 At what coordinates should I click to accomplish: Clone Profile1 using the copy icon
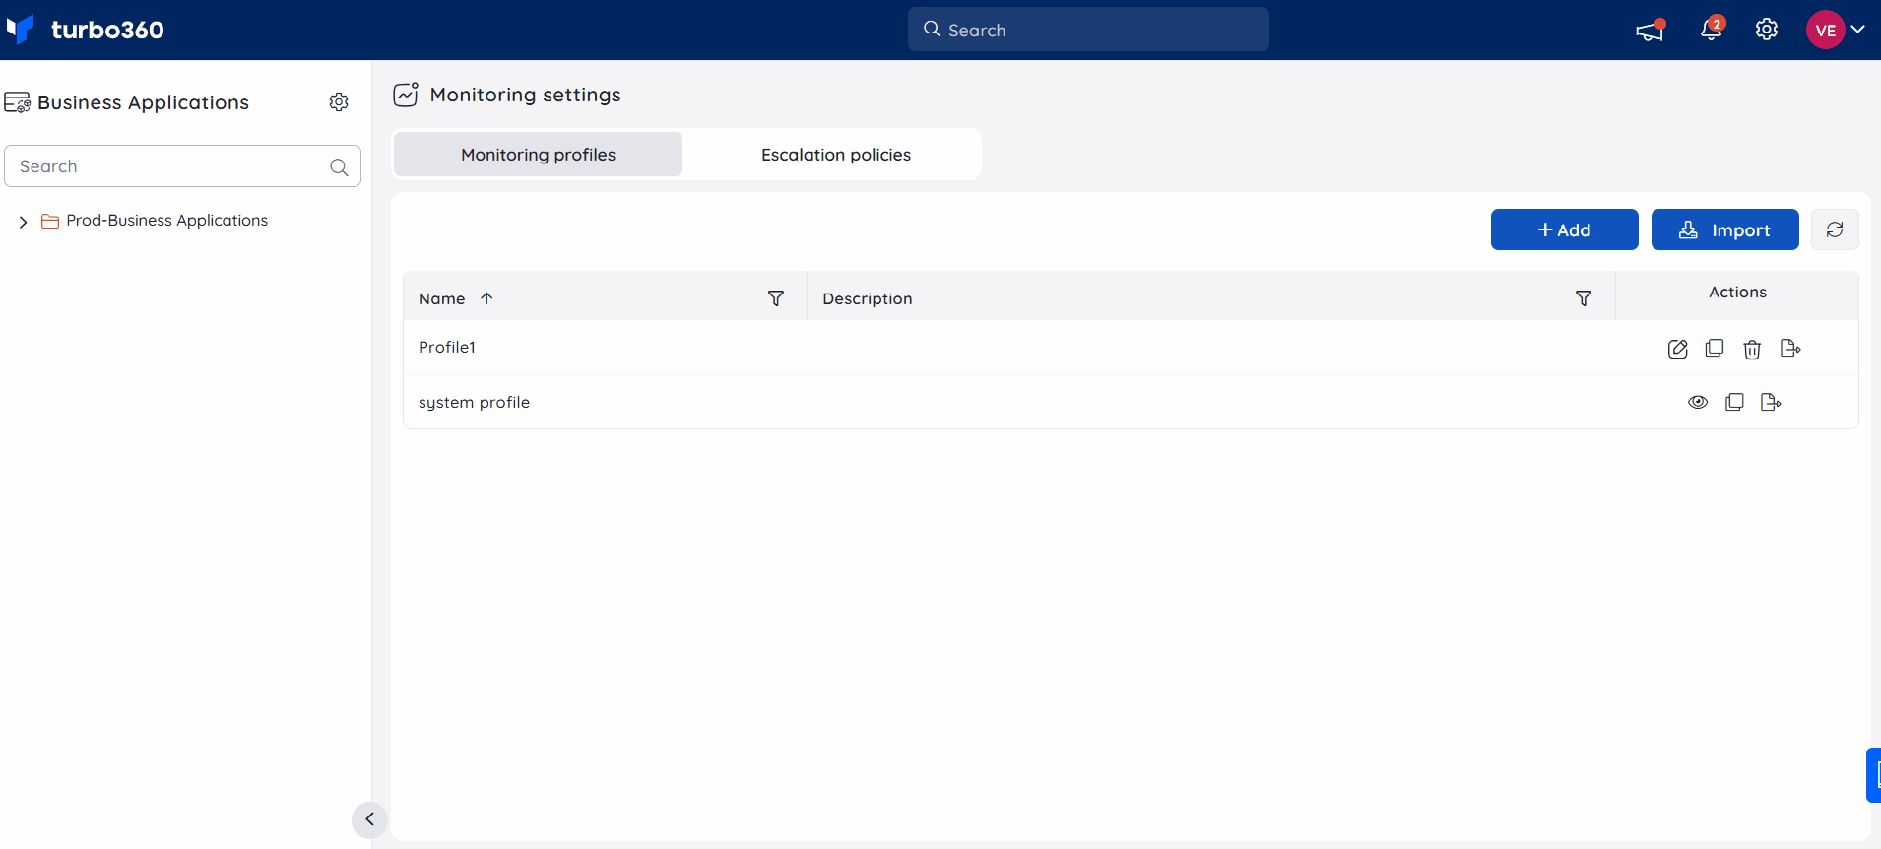pos(1715,349)
